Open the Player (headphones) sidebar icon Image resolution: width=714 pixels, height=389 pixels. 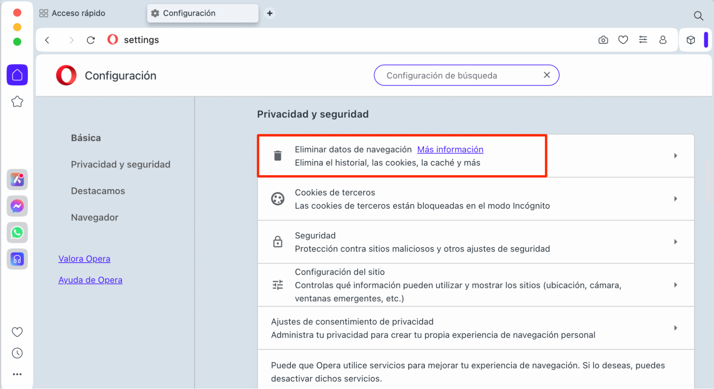pos(17,259)
